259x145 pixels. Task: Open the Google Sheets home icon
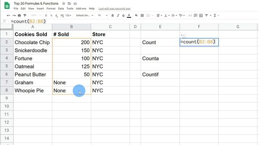pos(7,5)
